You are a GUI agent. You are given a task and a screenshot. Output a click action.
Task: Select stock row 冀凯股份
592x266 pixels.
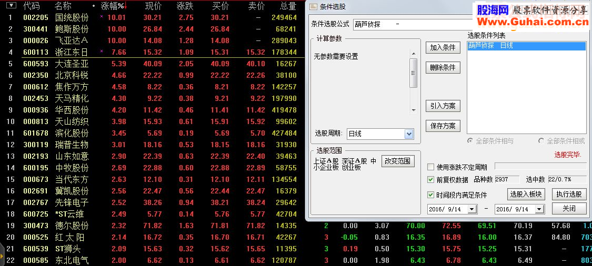click(x=152, y=191)
